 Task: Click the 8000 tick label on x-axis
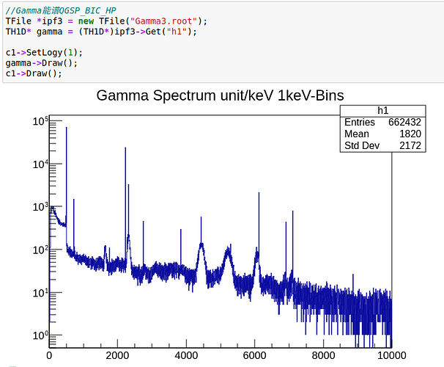(x=322, y=356)
